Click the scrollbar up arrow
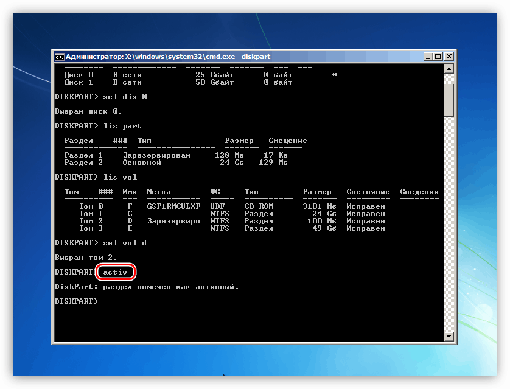The image size is (510, 389). tap(449, 69)
